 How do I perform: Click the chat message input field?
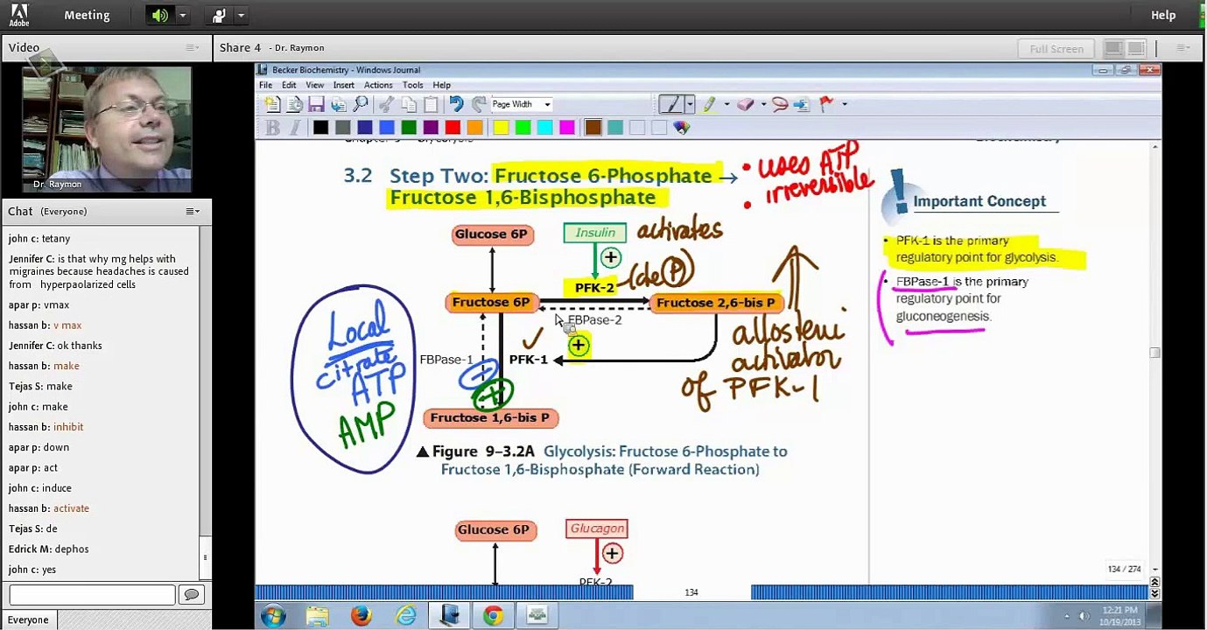click(92, 595)
